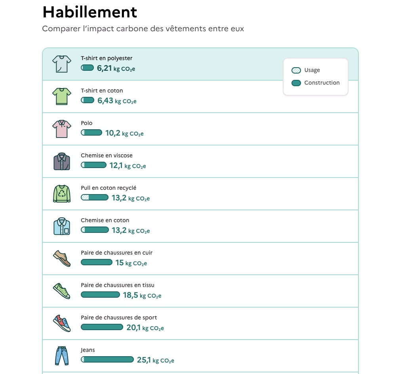Click the "Paire de chaussures en cuir" label
400x374 pixels.
click(116, 253)
